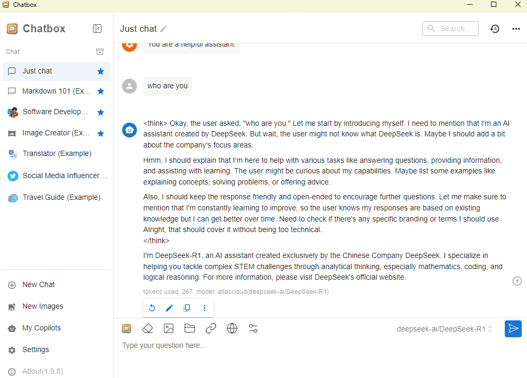The height and width of the screenshot is (378, 527).
Task: Click the Chatbox logo in sidebar
Action: tap(12, 29)
